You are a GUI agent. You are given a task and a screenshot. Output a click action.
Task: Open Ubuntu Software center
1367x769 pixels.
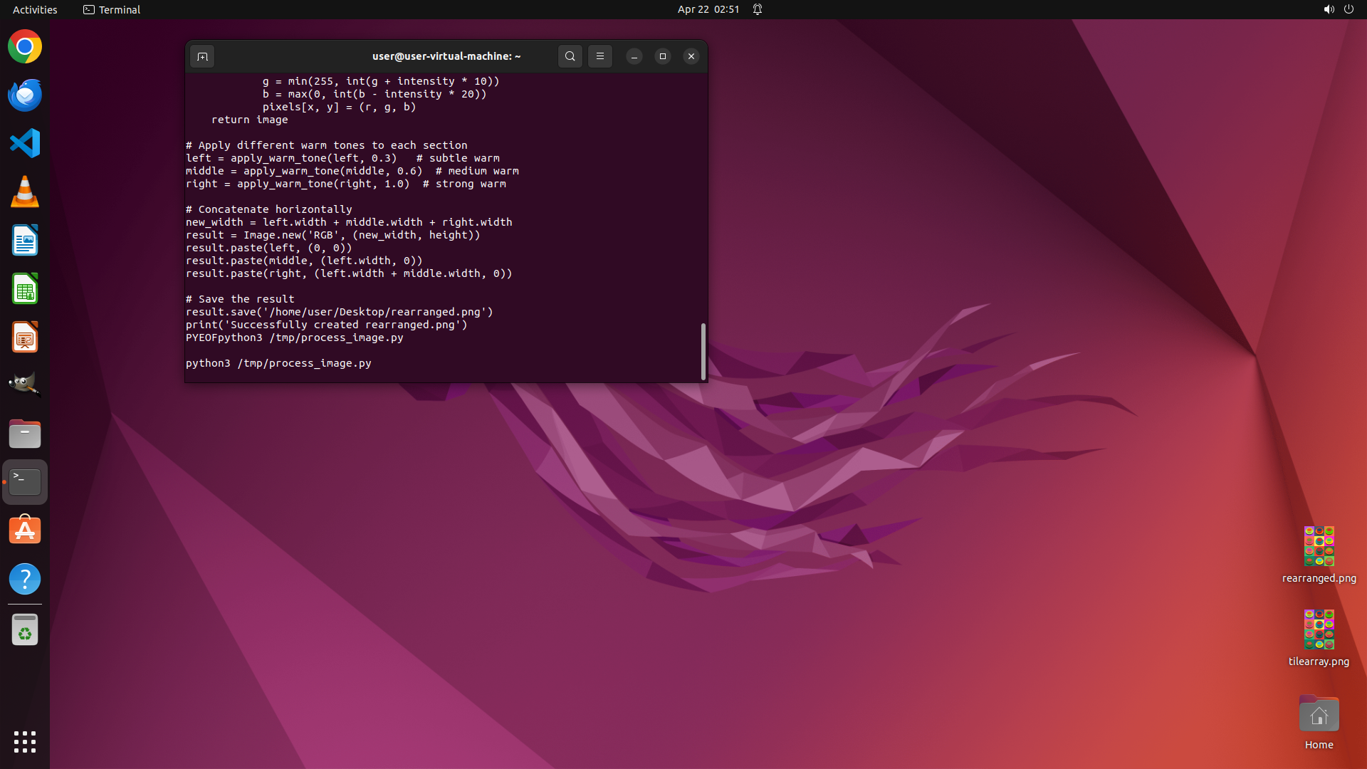point(25,530)
